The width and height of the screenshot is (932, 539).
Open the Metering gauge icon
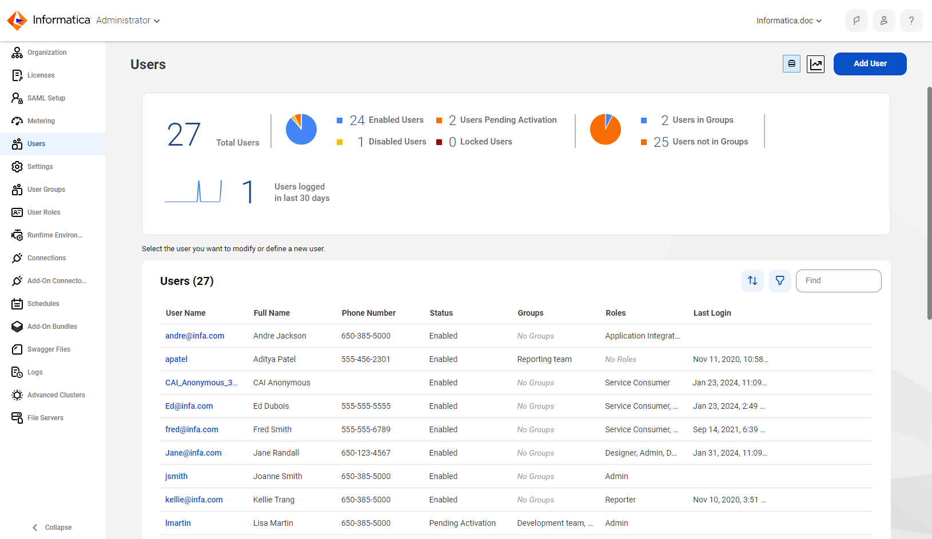(17, 121)
